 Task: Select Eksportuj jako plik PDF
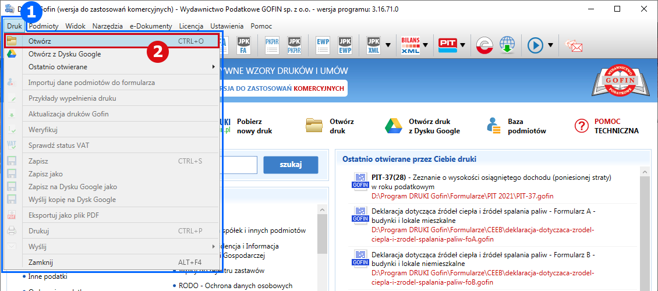[112, 215]
